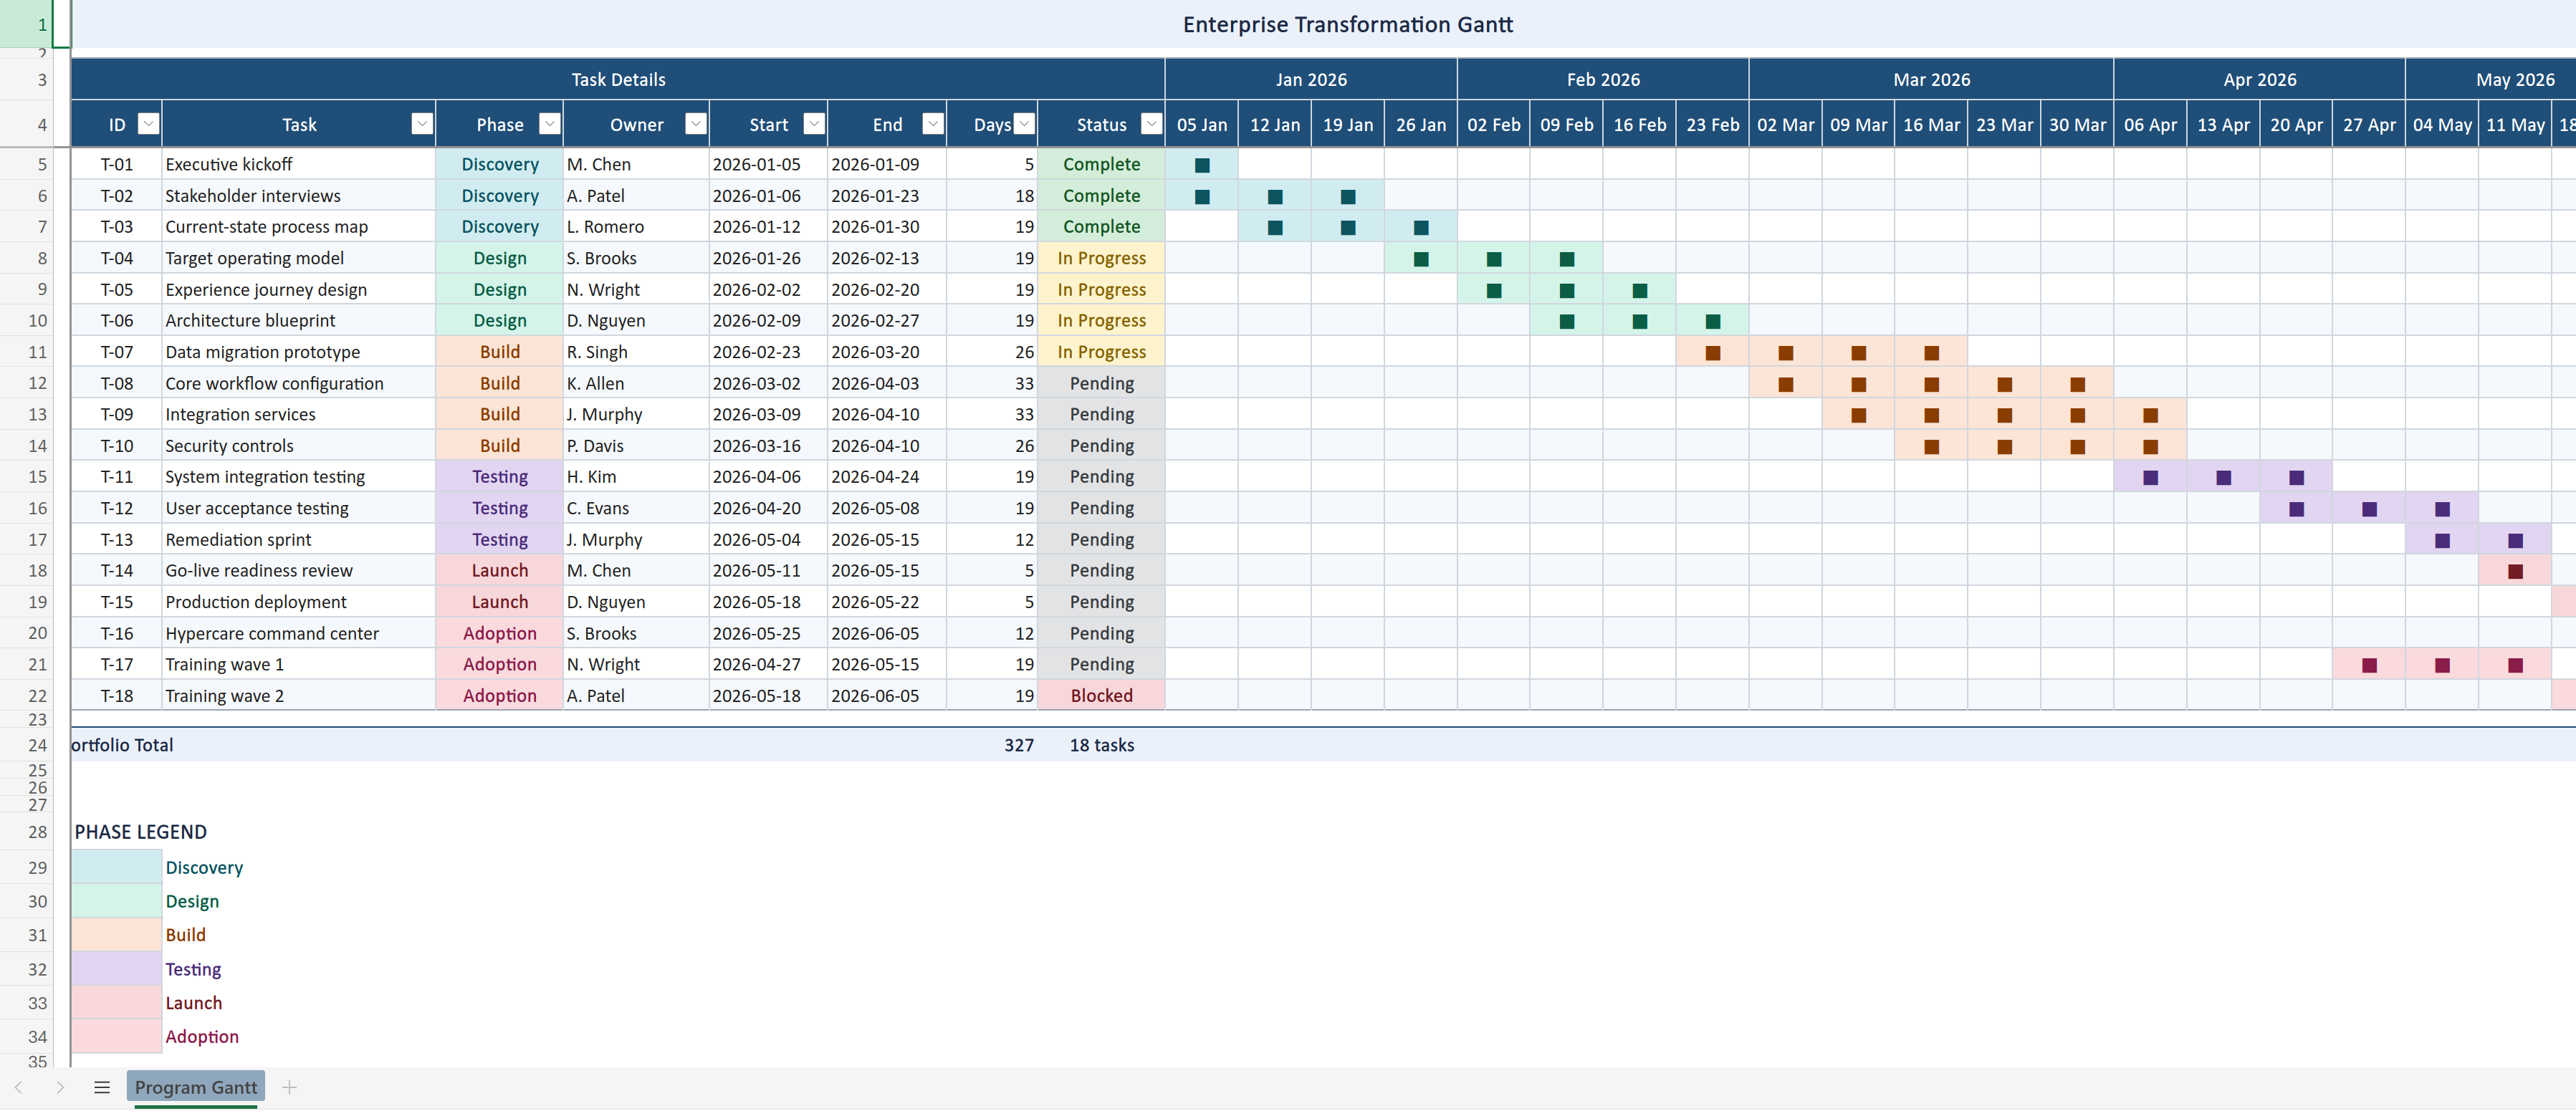Image resolution: width=2576 pixels, height=1116 pixels.
Task: Select the In Progress status for T-07
Action: coord(1101,352)
